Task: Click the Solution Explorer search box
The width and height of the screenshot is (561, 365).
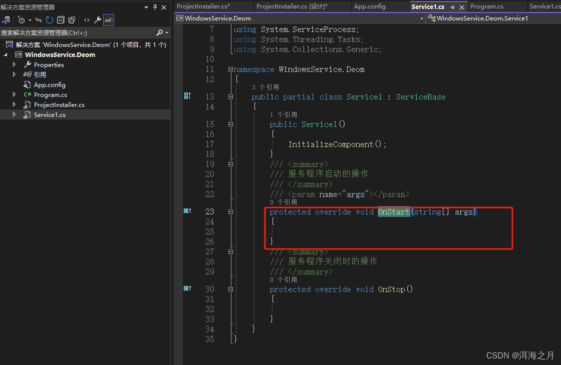Action: [78, 33]
